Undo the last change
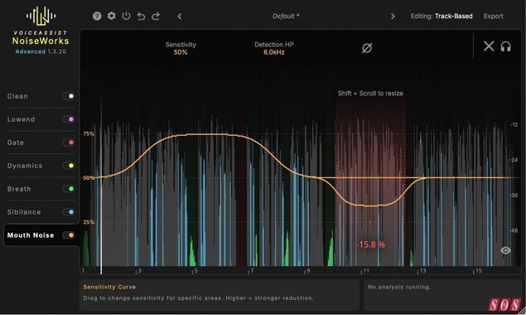The width and height of the screenshot is (526, 315). 141,16
